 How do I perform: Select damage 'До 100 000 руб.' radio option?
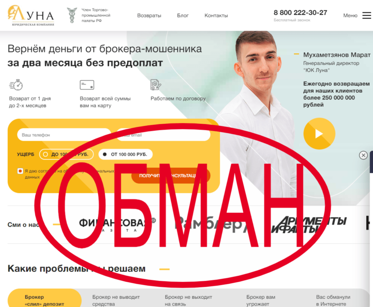(67, 154)
